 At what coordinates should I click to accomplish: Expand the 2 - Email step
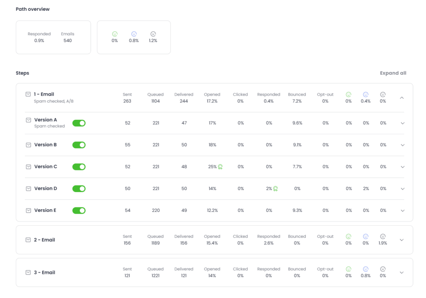coord(401,240)
